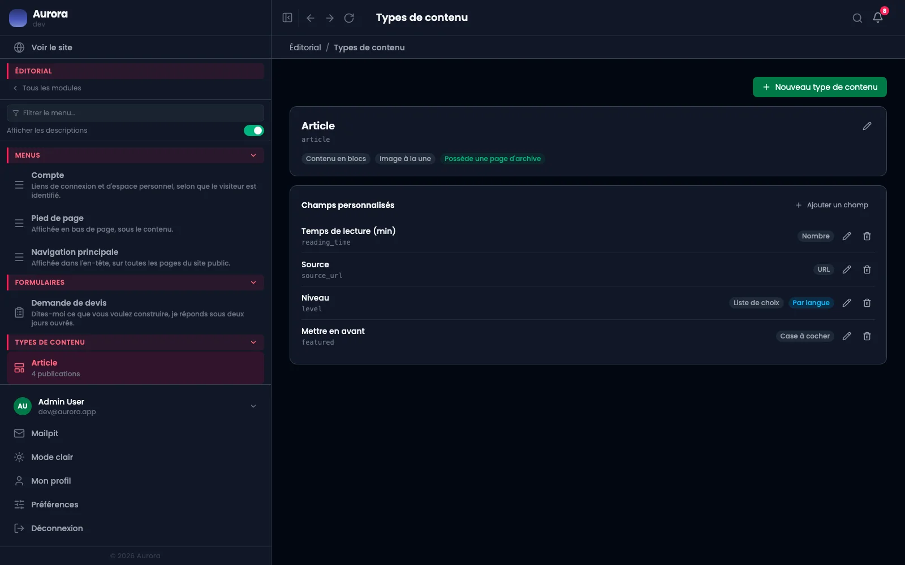Go back with the left arrow
Image resolution: width=905 pixels, height=565 pixels.
(x=311, y=18)
